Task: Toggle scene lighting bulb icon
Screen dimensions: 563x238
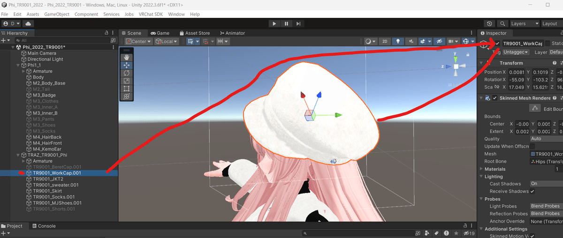Action: pos(398,41)
